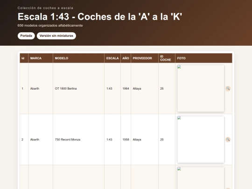Click Abarth in row 2
Screen dimensions: 252x189
[35, 140]
